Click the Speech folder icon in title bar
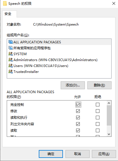This screenshot has width=118, height=161. pos(5,3)
